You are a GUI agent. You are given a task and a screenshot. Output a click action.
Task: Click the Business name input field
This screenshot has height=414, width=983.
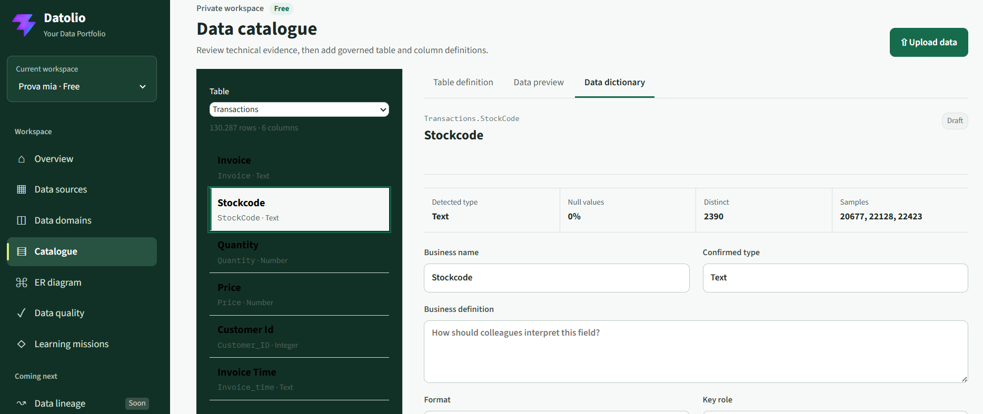tap(557, 278)
